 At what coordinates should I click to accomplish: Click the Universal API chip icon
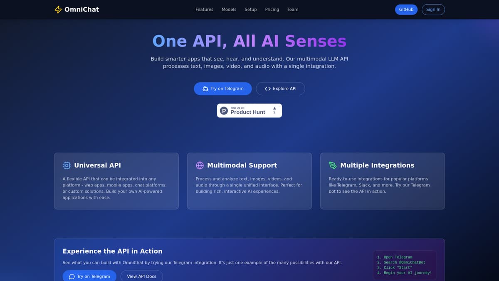(67, 165)
